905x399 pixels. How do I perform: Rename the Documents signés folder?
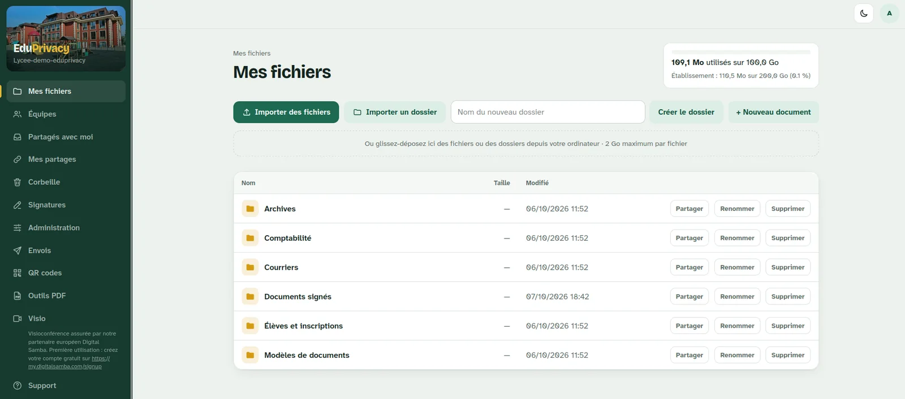tap(737, 297)
